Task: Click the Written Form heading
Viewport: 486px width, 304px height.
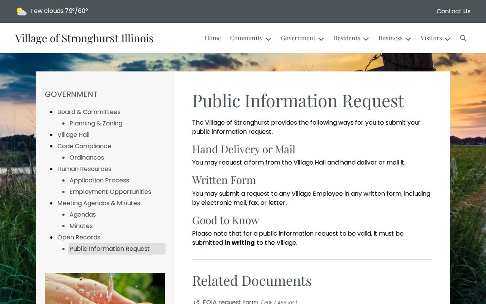Action: pyautogui.click(x=224, y=180)
